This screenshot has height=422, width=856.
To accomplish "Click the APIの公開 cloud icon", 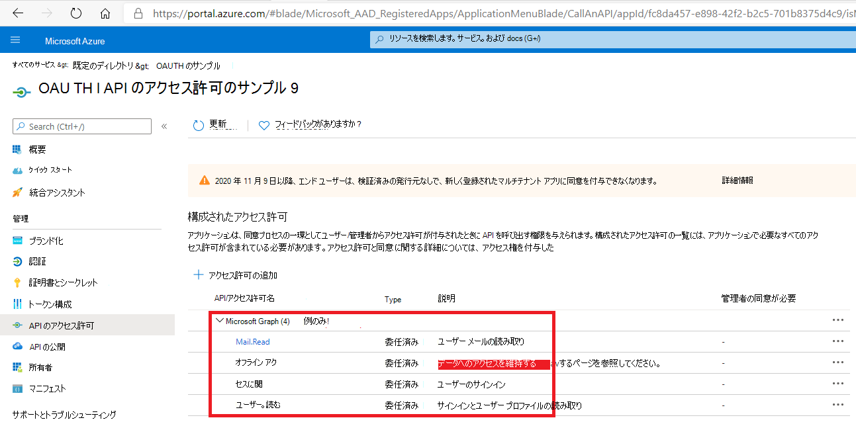I will tap(17, 347).
